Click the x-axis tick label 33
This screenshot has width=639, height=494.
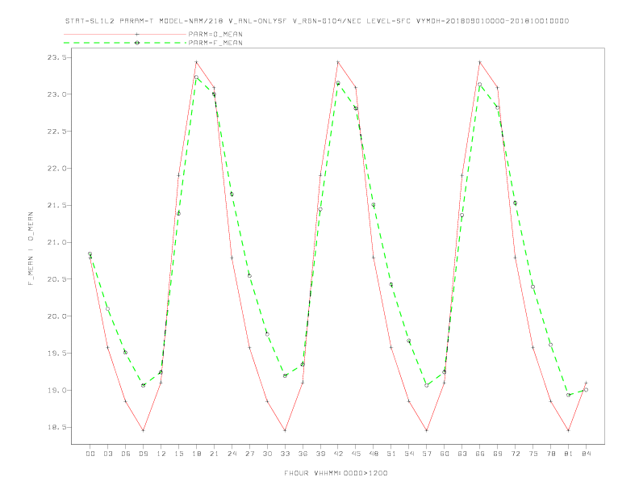point(285,454)
